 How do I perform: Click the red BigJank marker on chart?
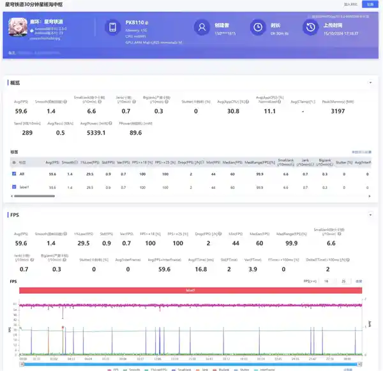(x=63, y=327)
